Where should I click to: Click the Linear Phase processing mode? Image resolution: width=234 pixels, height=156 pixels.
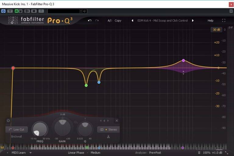76,153
